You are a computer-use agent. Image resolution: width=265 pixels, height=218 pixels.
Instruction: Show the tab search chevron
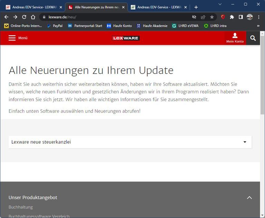(x=220, y=4)
